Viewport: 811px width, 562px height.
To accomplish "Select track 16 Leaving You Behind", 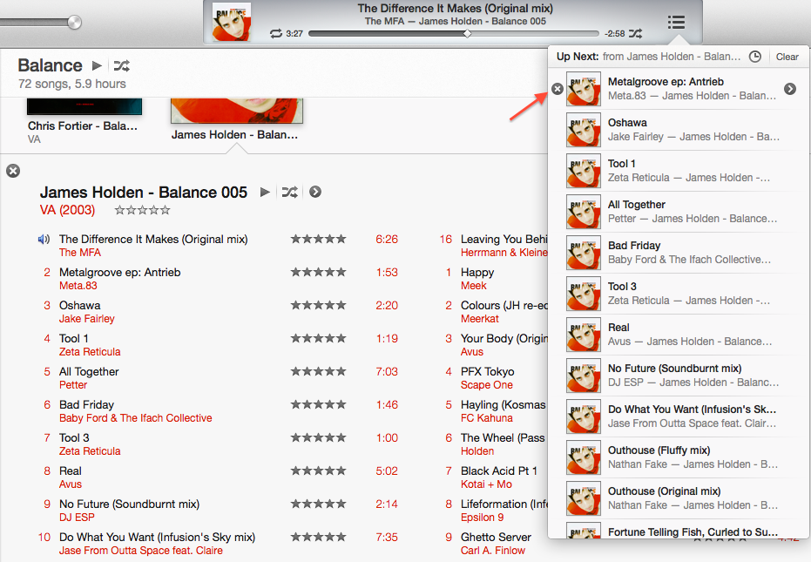I will [503, 239].
